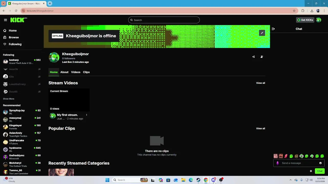
Task: Click the Windows Start button
Action: 107,180
